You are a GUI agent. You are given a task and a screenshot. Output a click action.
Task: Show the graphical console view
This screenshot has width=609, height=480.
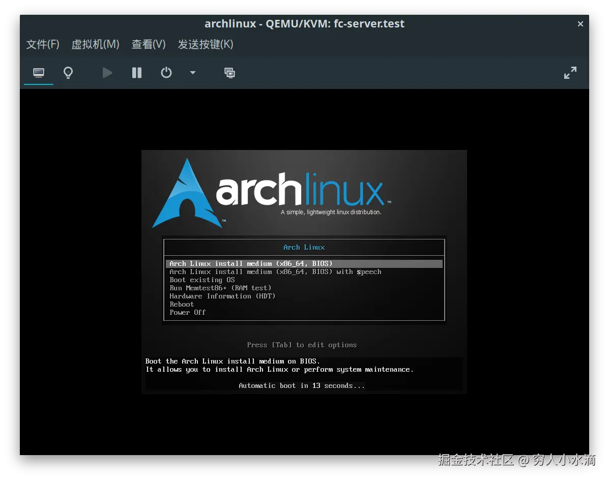click(x=39, y=73)
